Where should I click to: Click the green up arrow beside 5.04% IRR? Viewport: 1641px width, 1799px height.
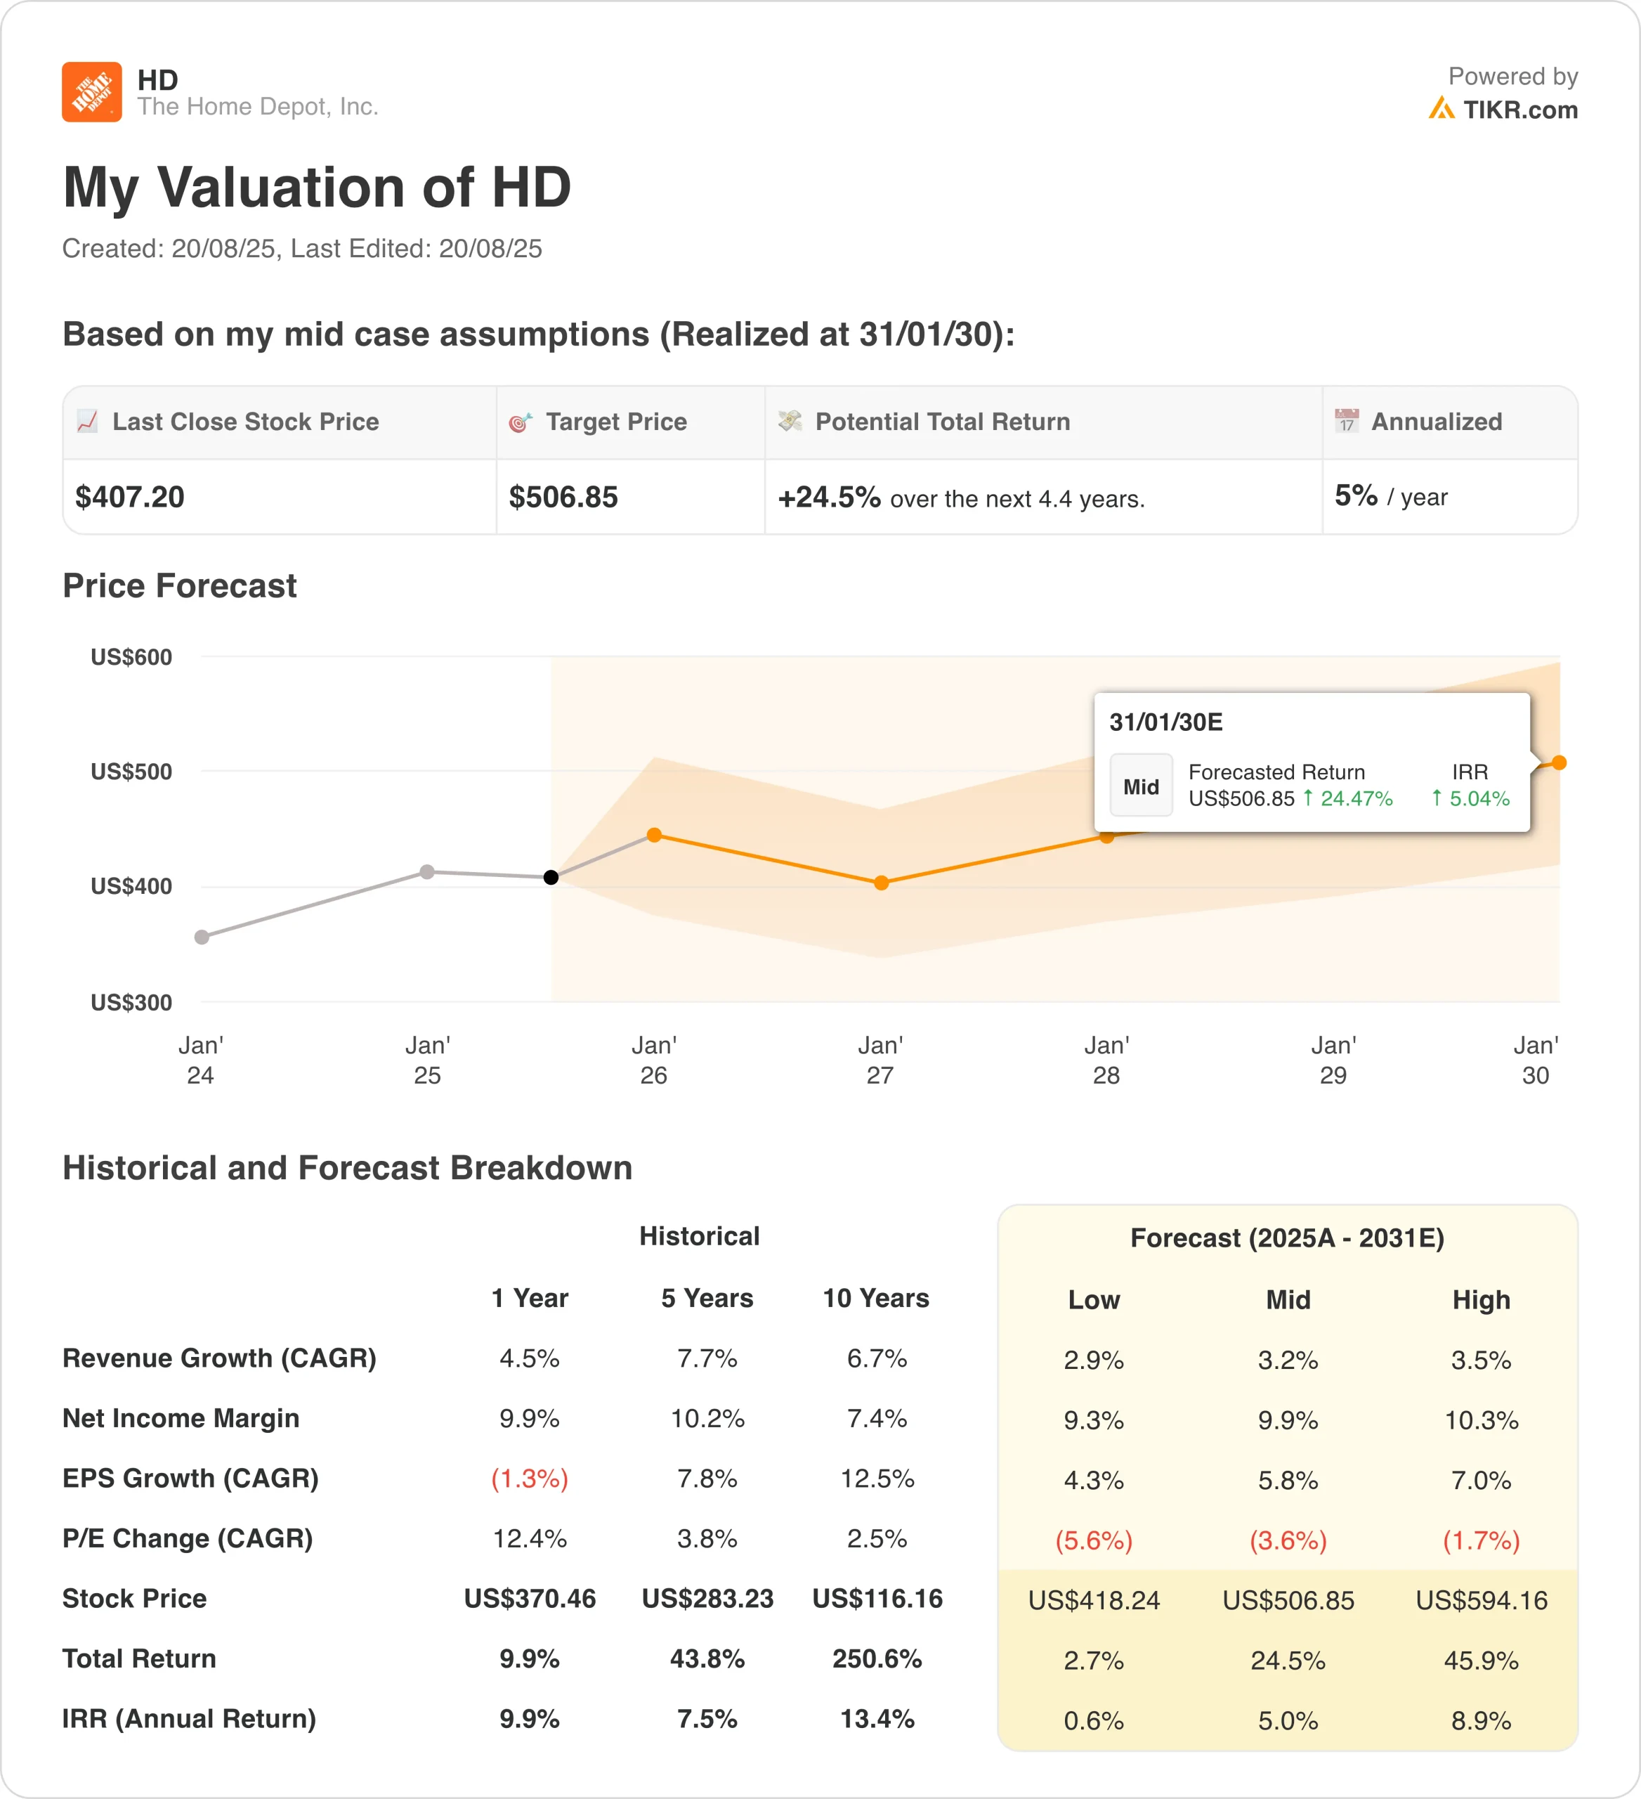pos(1437,798)
